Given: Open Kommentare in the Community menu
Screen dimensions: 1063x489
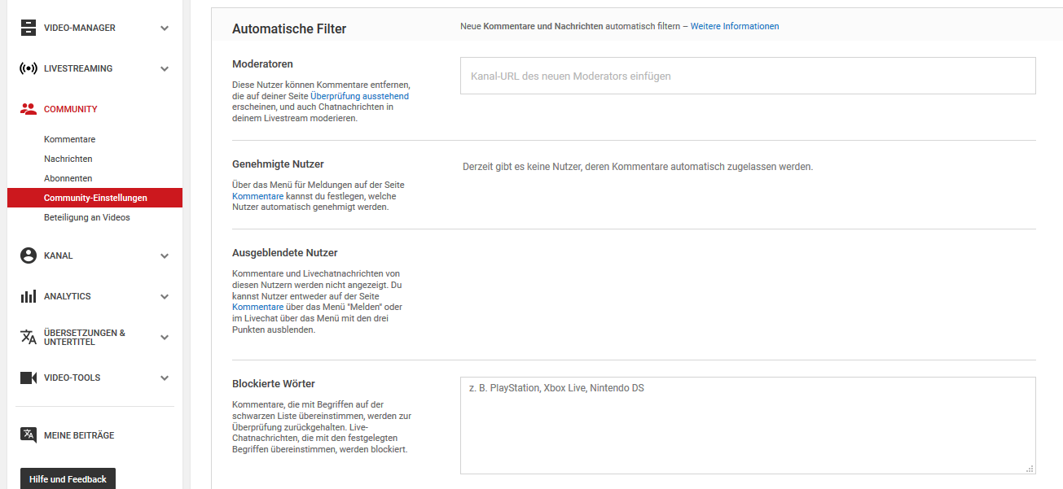Looking at the screenshot, I should coord(69,139).
